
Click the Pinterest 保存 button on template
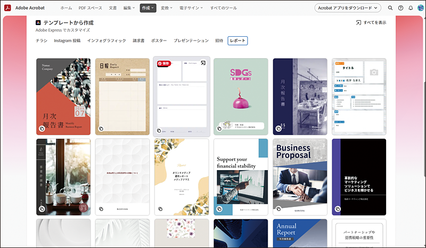pos(163,63)
